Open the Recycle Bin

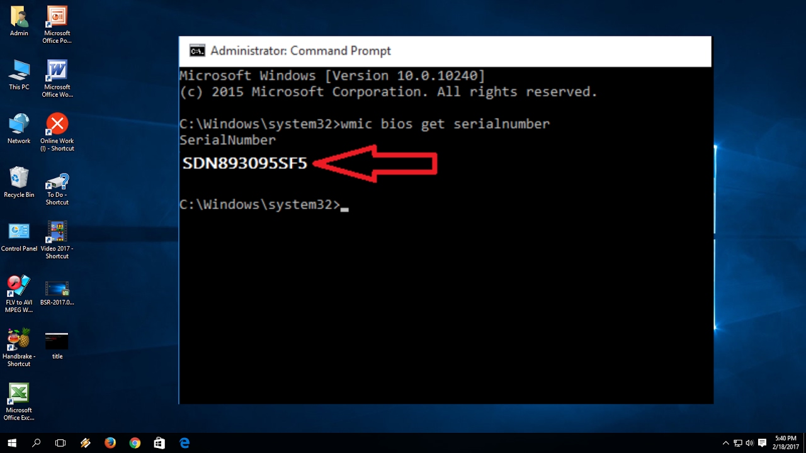(x=18, y=177)
